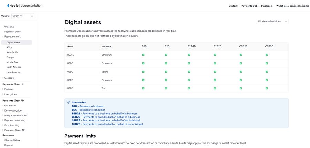The image size is (310, 148).
Task: Click USDT Ethereum C2B2B checkmark
Action: coord(241,80)
